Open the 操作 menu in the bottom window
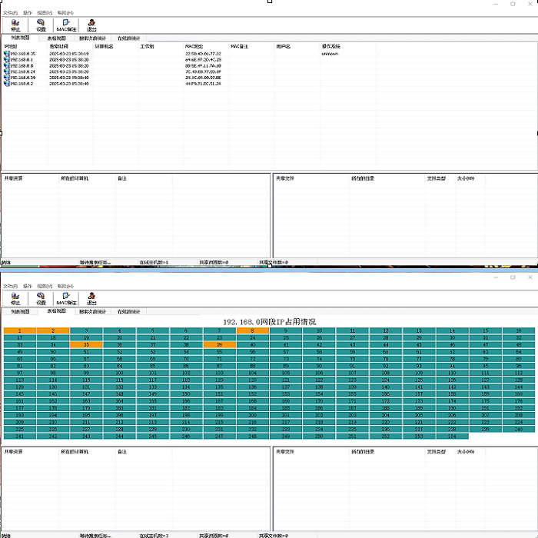Screen dimensions: 538x538 (28, 286)
